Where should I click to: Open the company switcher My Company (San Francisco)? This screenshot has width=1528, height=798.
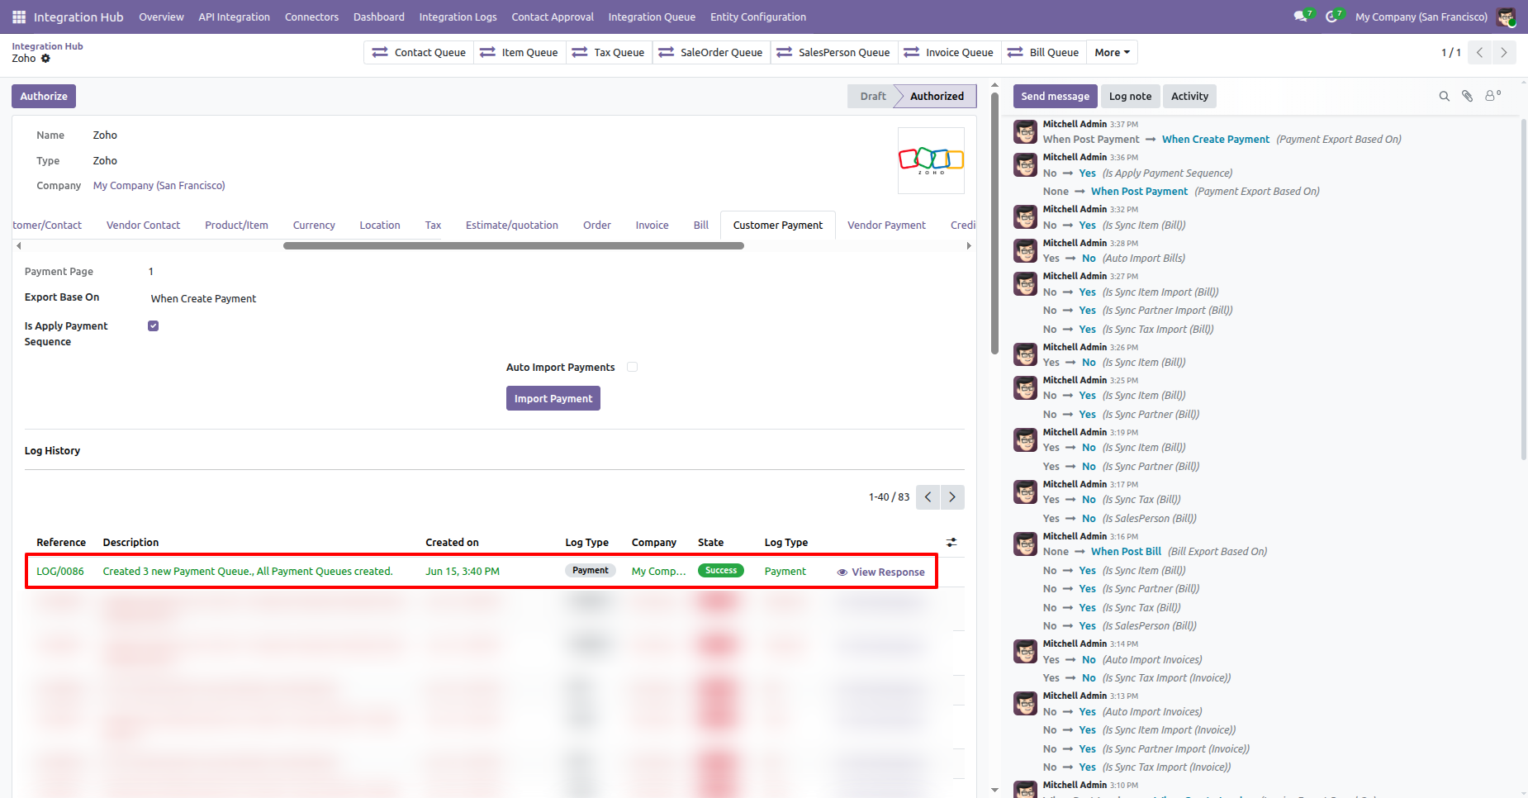click(x=1421, y=17)
